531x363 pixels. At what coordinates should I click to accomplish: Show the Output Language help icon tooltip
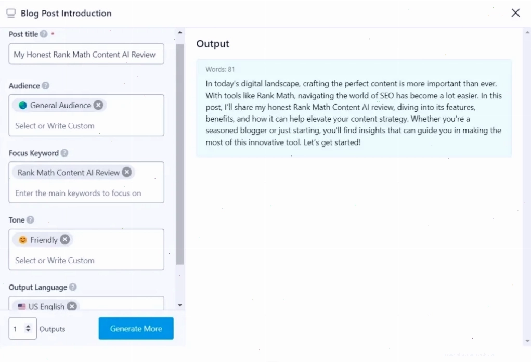[73, 287]
